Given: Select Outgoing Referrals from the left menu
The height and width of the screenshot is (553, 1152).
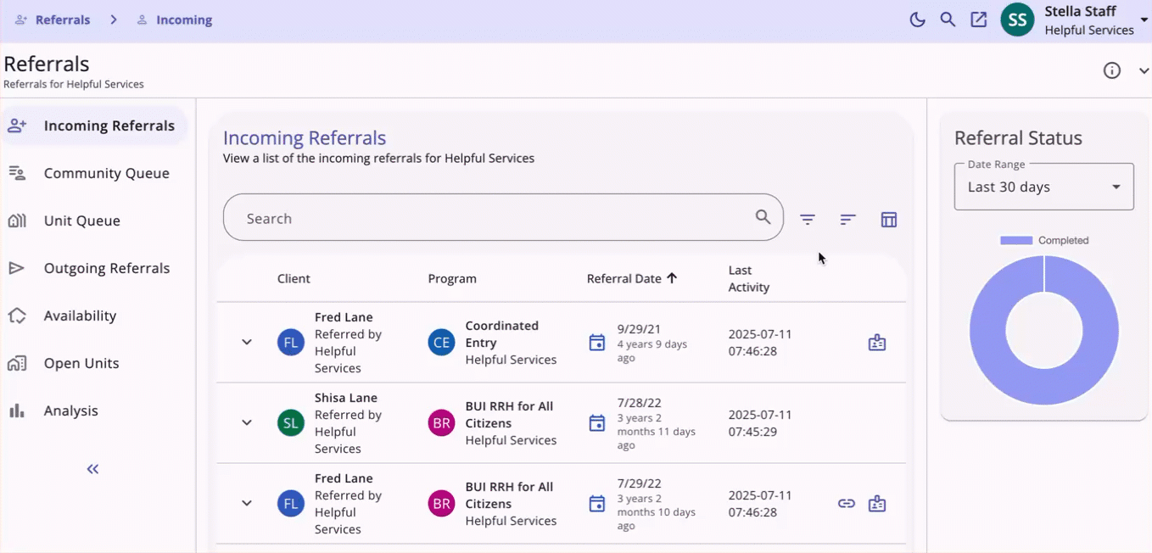Looking at the screenshot, I should [x=107, y=268].
